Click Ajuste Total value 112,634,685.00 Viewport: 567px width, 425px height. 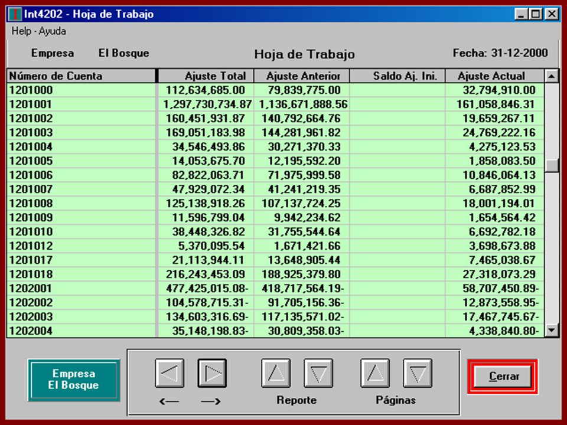click(x=206, y=90)
